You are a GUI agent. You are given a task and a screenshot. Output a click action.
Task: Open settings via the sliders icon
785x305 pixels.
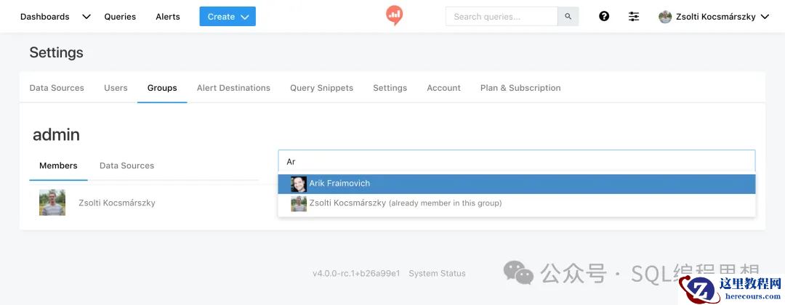coord(634,17)
